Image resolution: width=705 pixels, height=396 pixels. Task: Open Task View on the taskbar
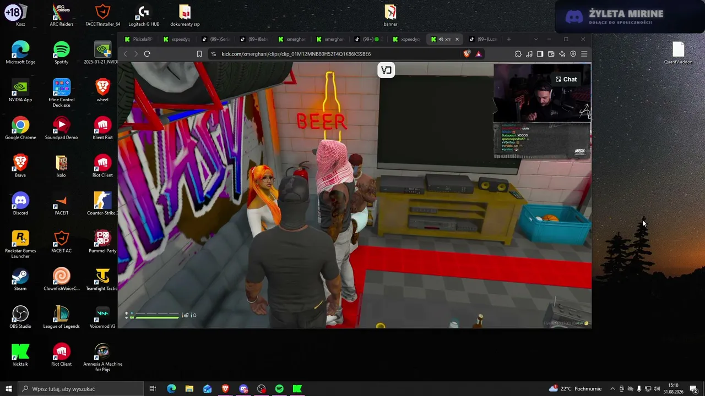pyautogui.click(x=153, y=389)
